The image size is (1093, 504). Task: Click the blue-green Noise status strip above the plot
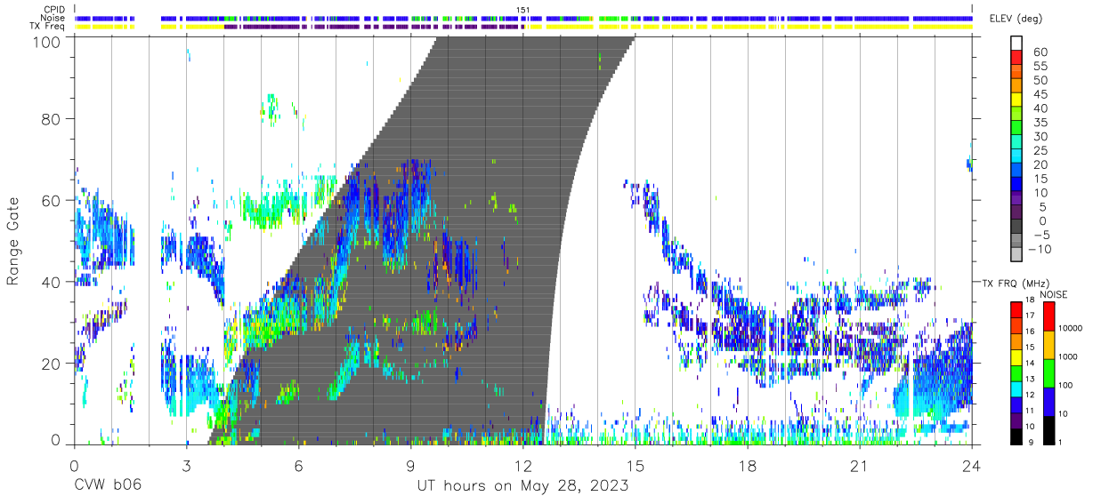(x=523, y=18)
